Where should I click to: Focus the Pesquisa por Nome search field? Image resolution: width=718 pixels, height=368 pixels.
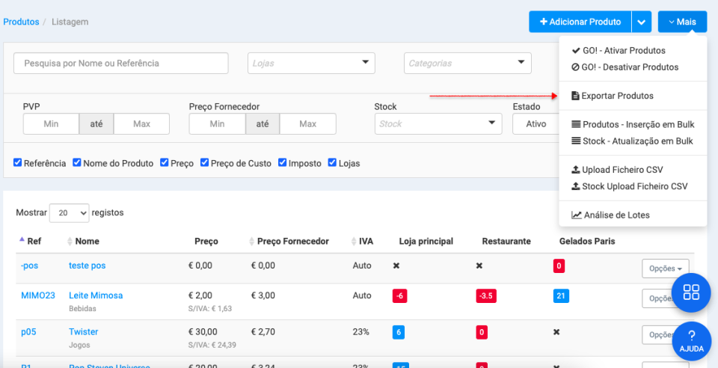121,64
